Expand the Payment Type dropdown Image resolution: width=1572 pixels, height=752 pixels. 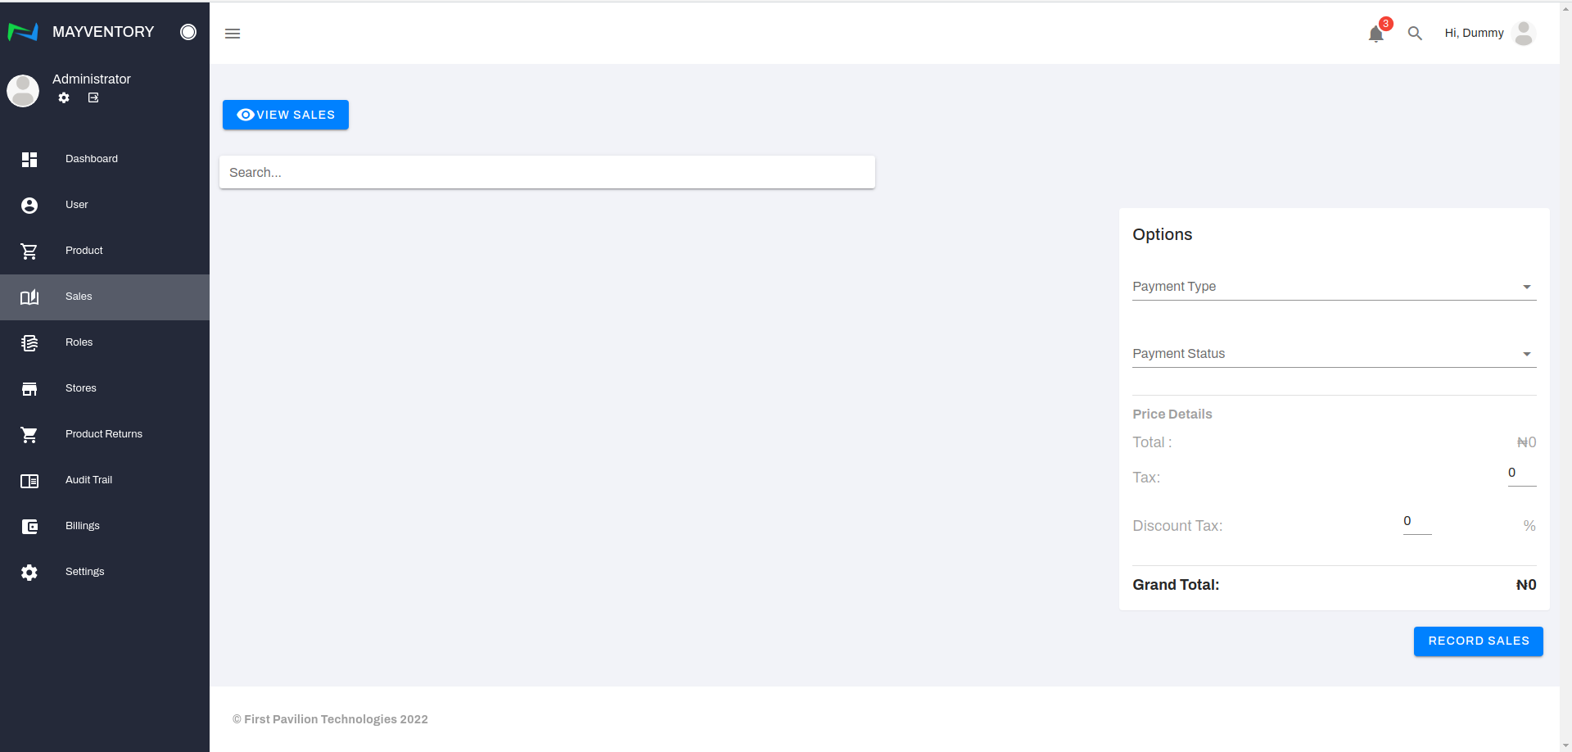tap(1333, 287)
